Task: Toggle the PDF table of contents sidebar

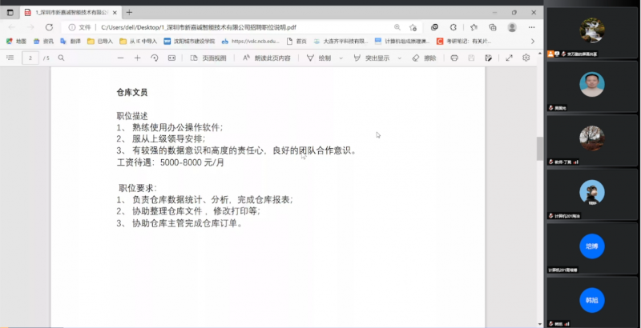Action: click(x=10, y=58)
